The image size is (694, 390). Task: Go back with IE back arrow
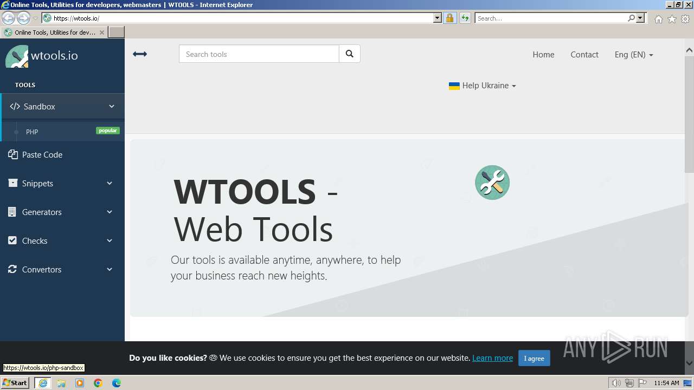pos(8,18)
